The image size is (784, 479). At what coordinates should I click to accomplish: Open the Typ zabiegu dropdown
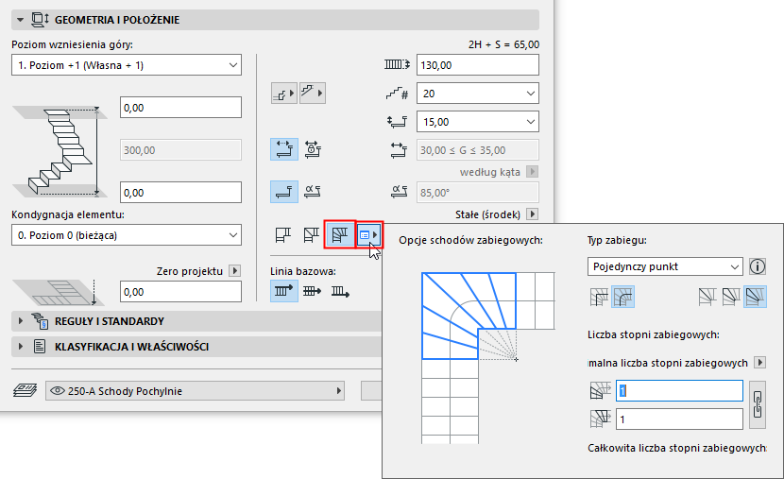click(664, 267)
